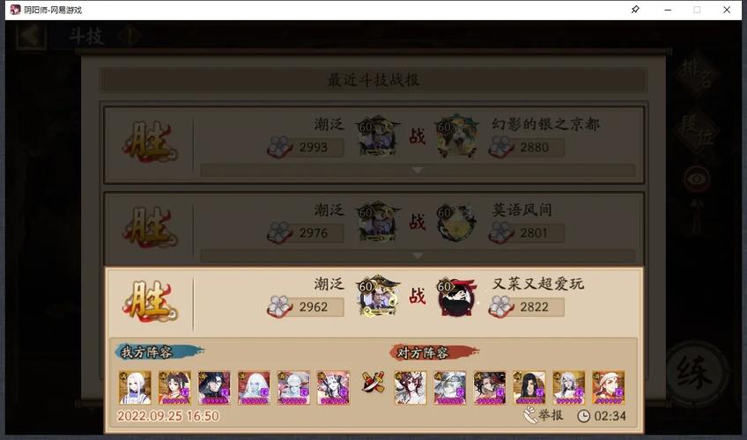Click the round 练 practice button
The width and height of the screenshot is (747, 440).
696,371
